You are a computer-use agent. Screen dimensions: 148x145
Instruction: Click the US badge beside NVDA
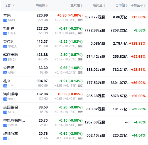coord(5,46)
